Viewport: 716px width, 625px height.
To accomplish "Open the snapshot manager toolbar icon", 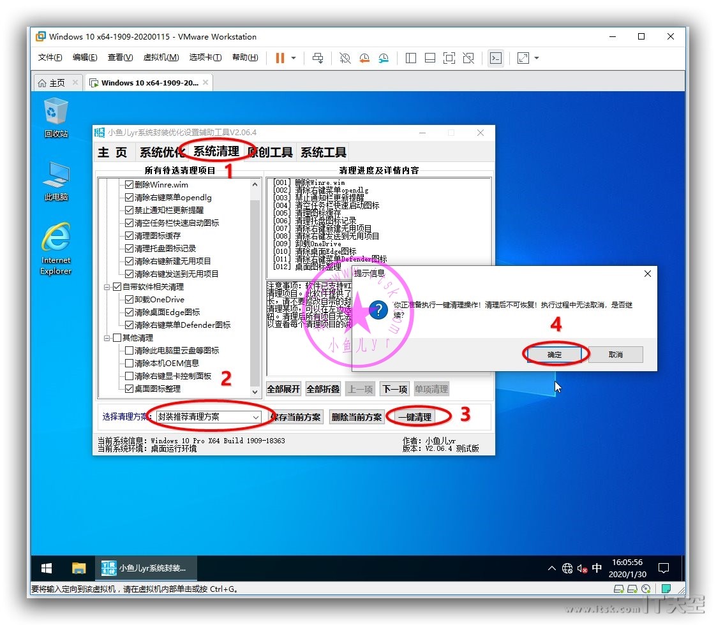I will 384,58.
